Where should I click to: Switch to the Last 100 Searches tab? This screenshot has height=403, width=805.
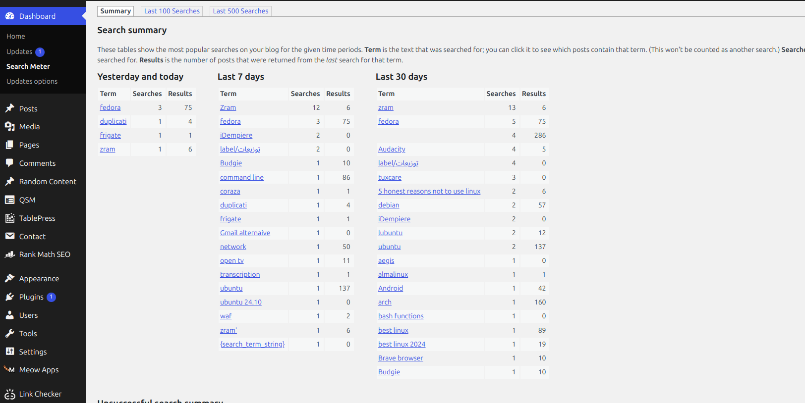[x=172, y=11]
